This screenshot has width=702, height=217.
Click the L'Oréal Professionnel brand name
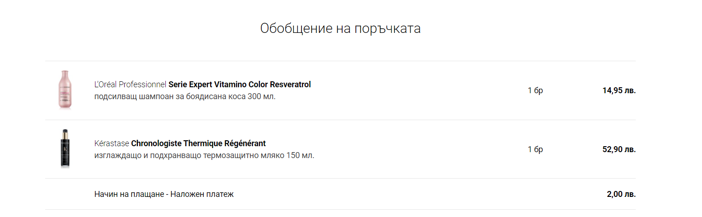click(130, 85)
